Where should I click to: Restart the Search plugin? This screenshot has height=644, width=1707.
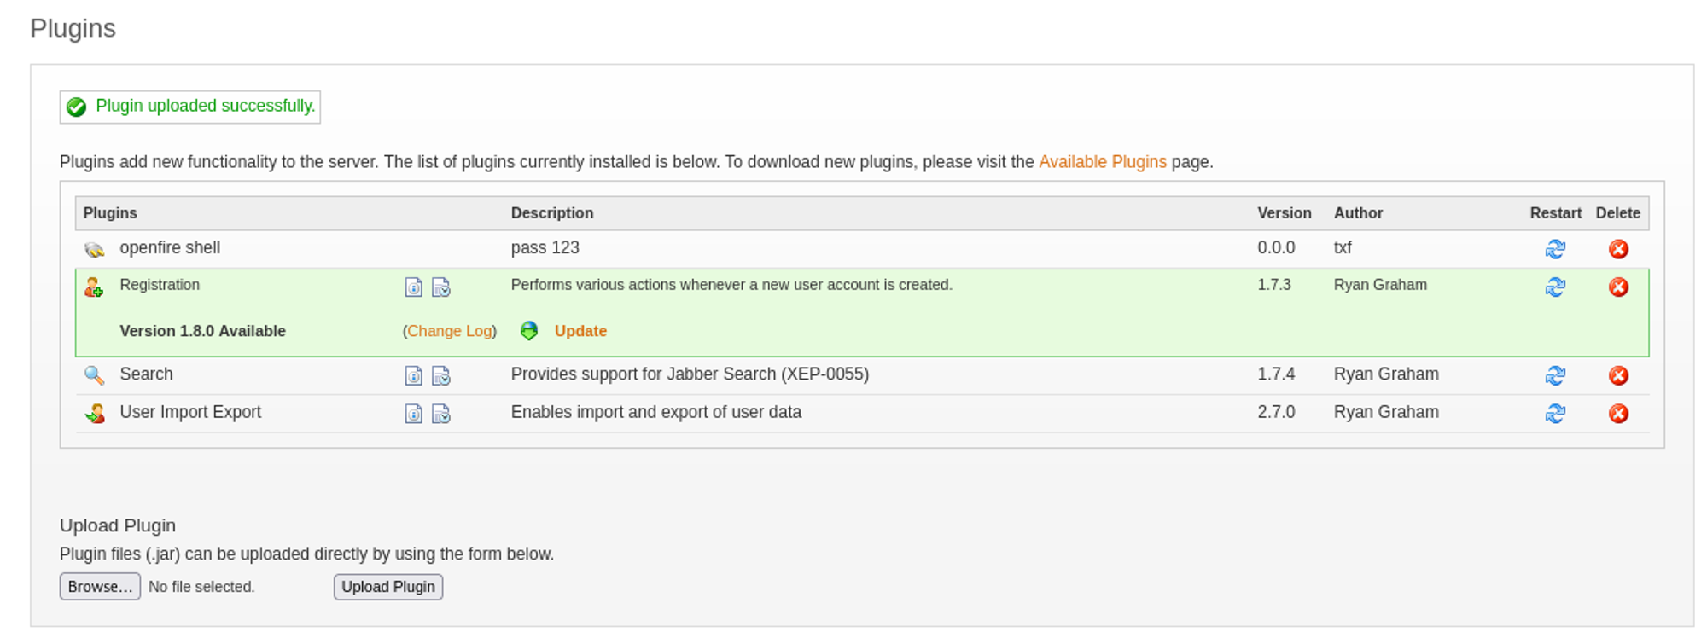[1555, 375]
